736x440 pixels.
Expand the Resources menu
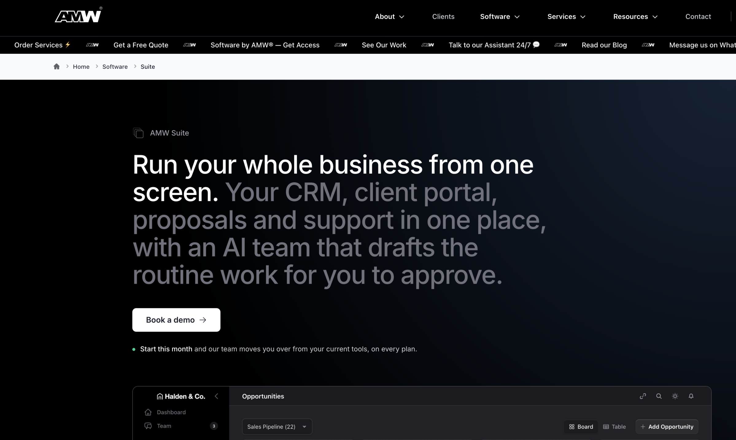(635, 17)
